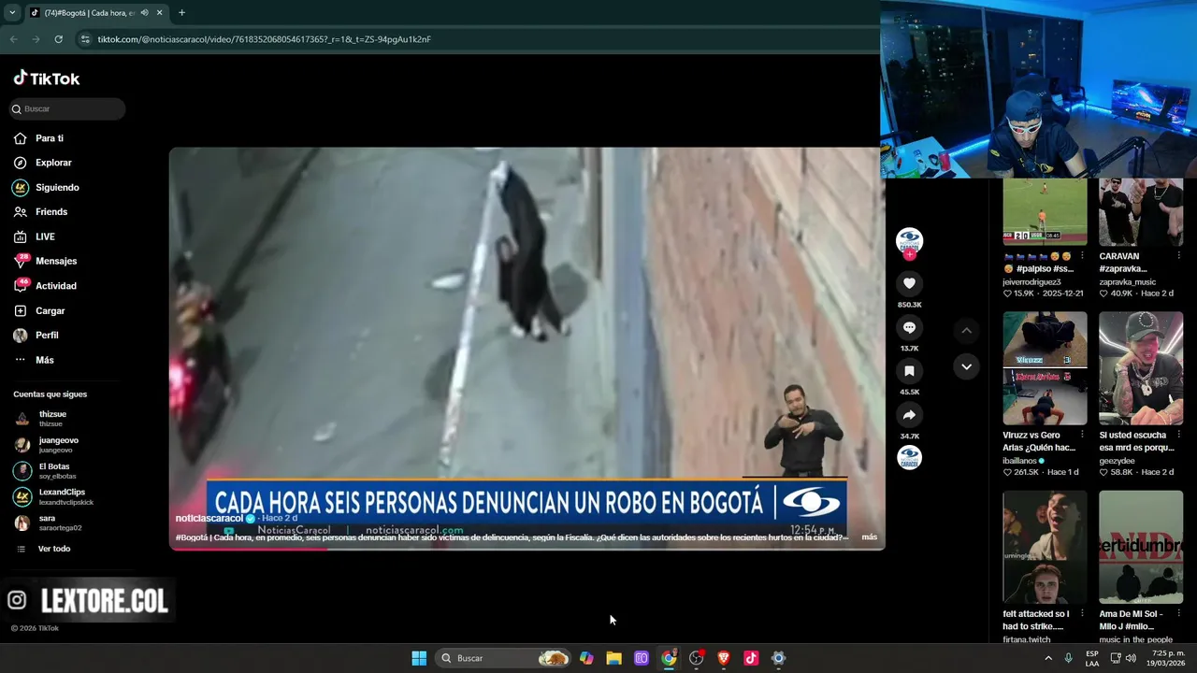Open the TikTok home logo
Viewport: 1197px width, 673px height.
(x=47, y=79)
